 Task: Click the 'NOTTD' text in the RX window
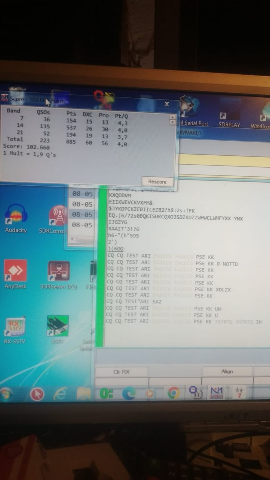(x=230, y=264)
